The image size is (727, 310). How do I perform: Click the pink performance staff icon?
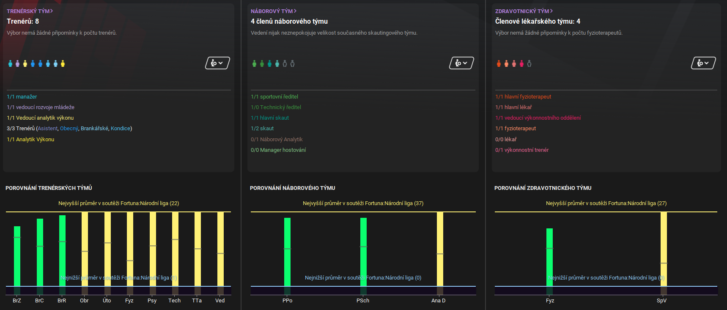coord(521,63)
